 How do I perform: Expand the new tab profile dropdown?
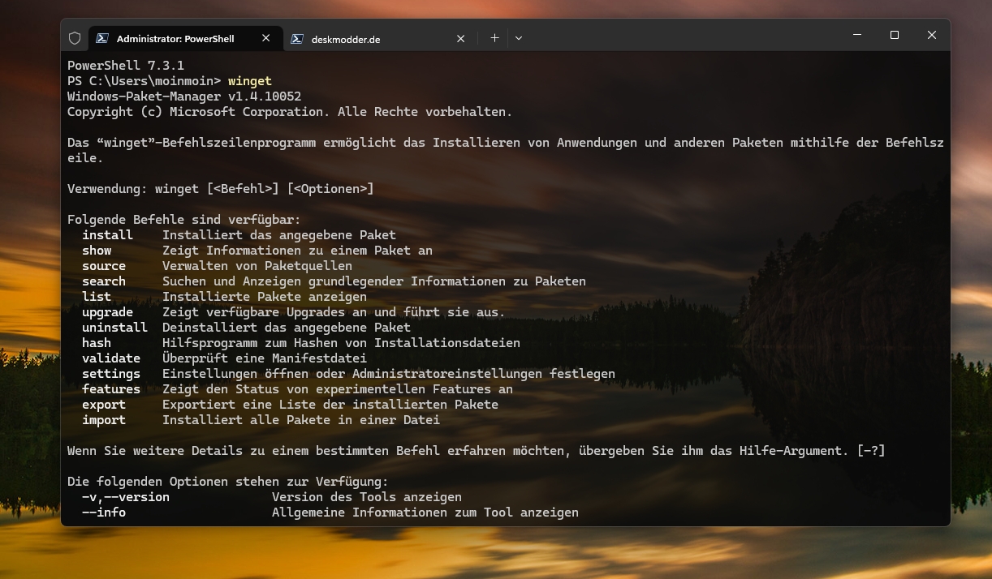[519, 38]
